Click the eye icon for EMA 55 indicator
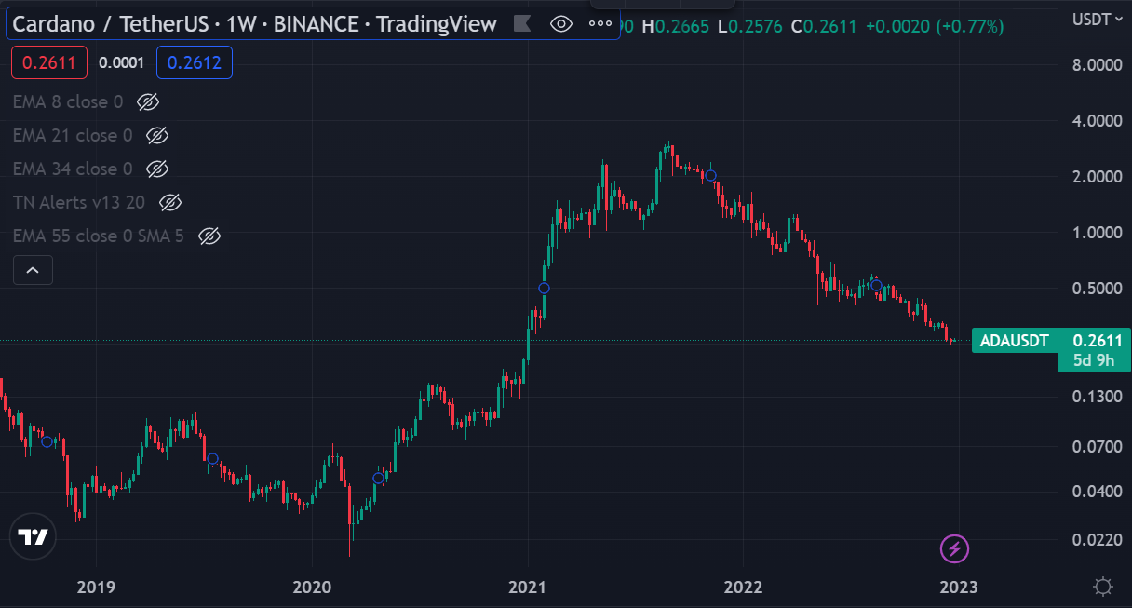Viewport: 1132px width, 608px height. [x=209, y=236]
